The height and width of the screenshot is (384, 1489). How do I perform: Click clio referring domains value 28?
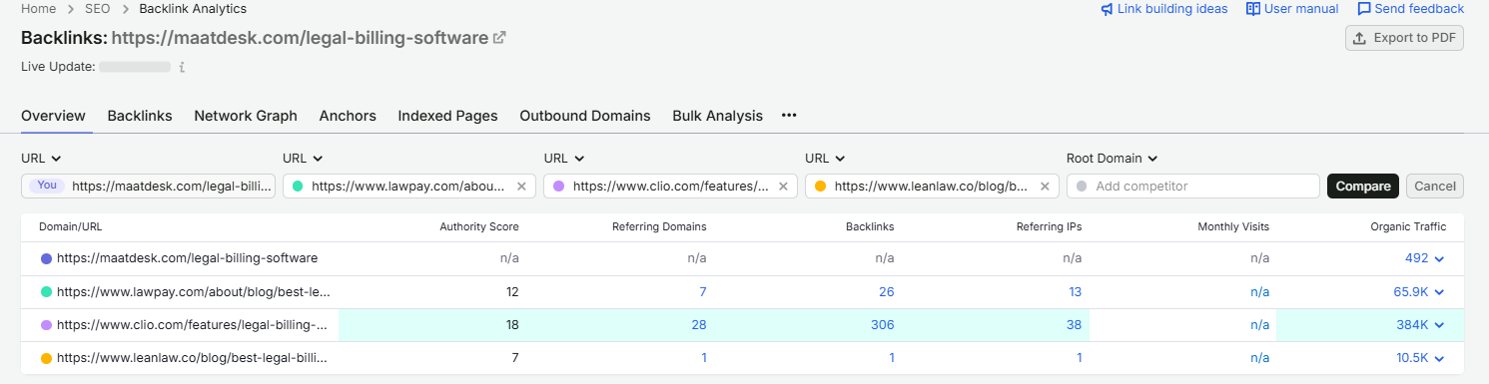[698, 325]
